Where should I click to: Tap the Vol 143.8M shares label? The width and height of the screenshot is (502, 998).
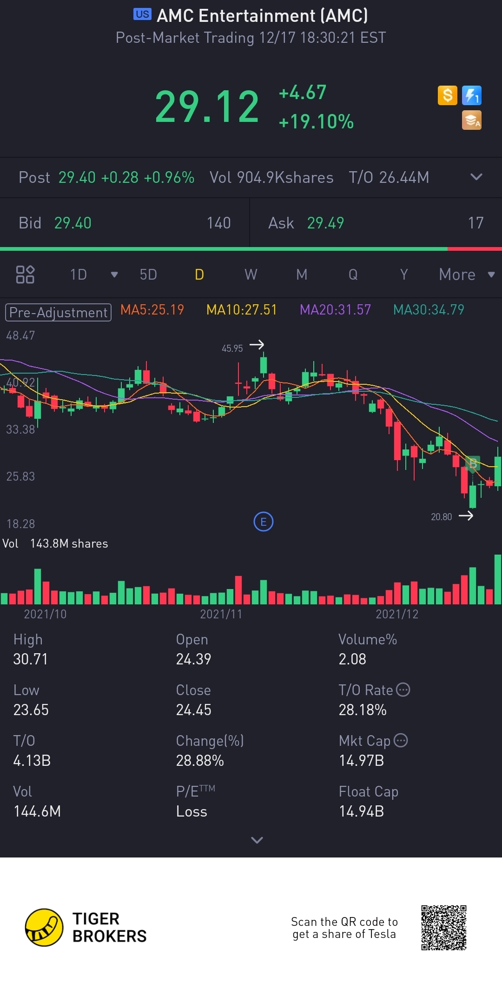pos(55,543)
